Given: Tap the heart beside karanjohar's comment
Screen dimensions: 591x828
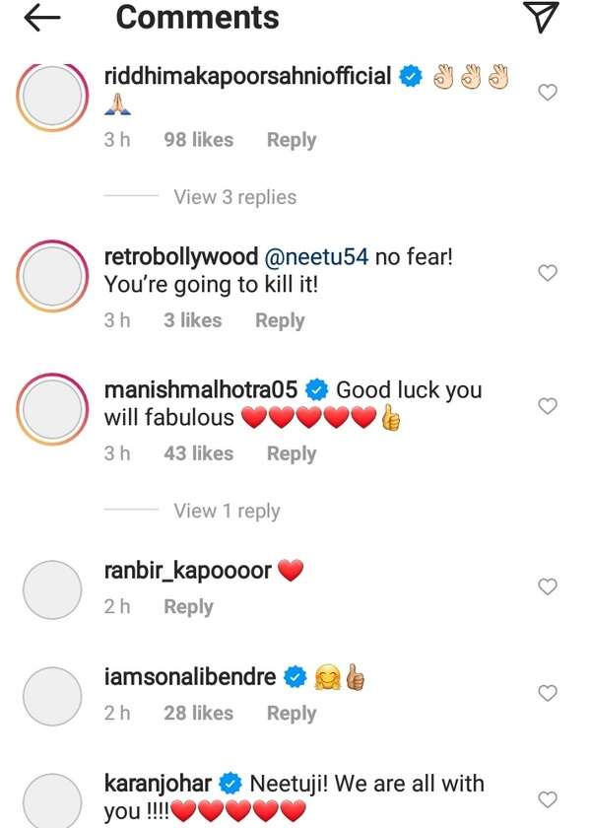Looking at the screenshot, I should pos(548,799).
